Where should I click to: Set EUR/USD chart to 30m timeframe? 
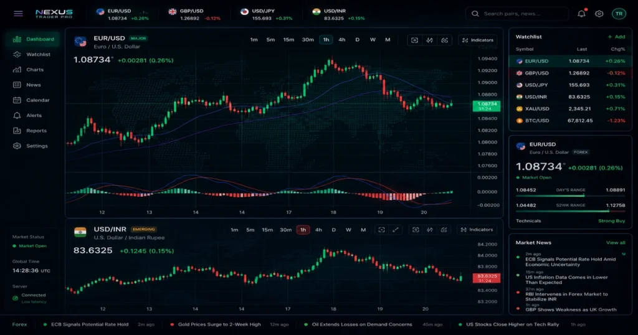point(308,40)
